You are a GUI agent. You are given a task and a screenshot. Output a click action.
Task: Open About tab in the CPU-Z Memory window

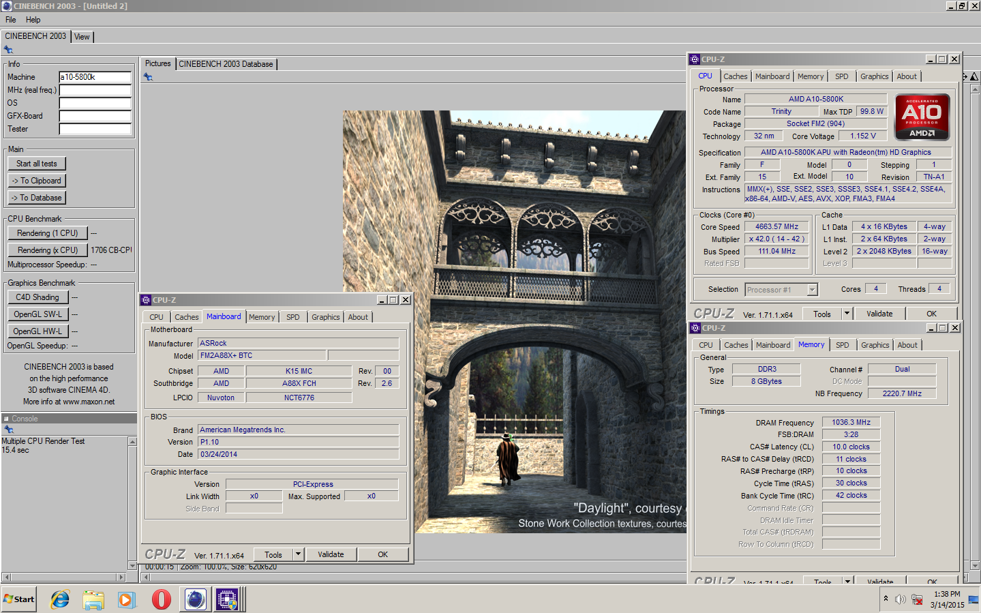907,345
